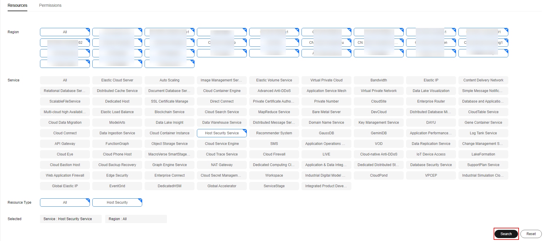Select the DAYU service

[x=431, y=123]
